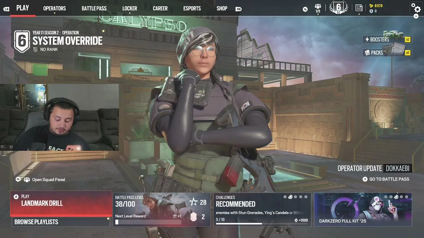Click BROWSE PLAYLISTS
Image resolution: width=424 pixels, height=238 pixels.
61,222
